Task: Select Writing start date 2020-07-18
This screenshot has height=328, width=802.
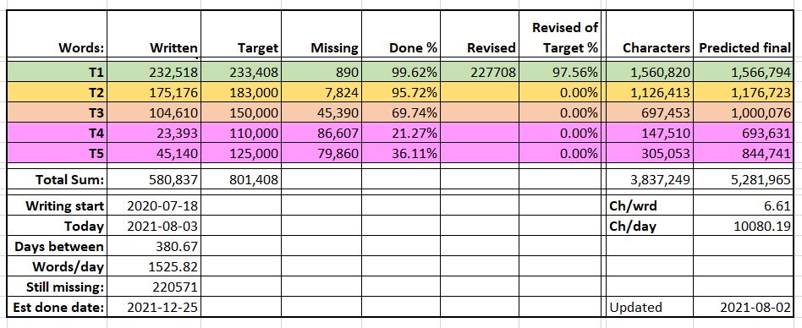Action: pos(153,206)
